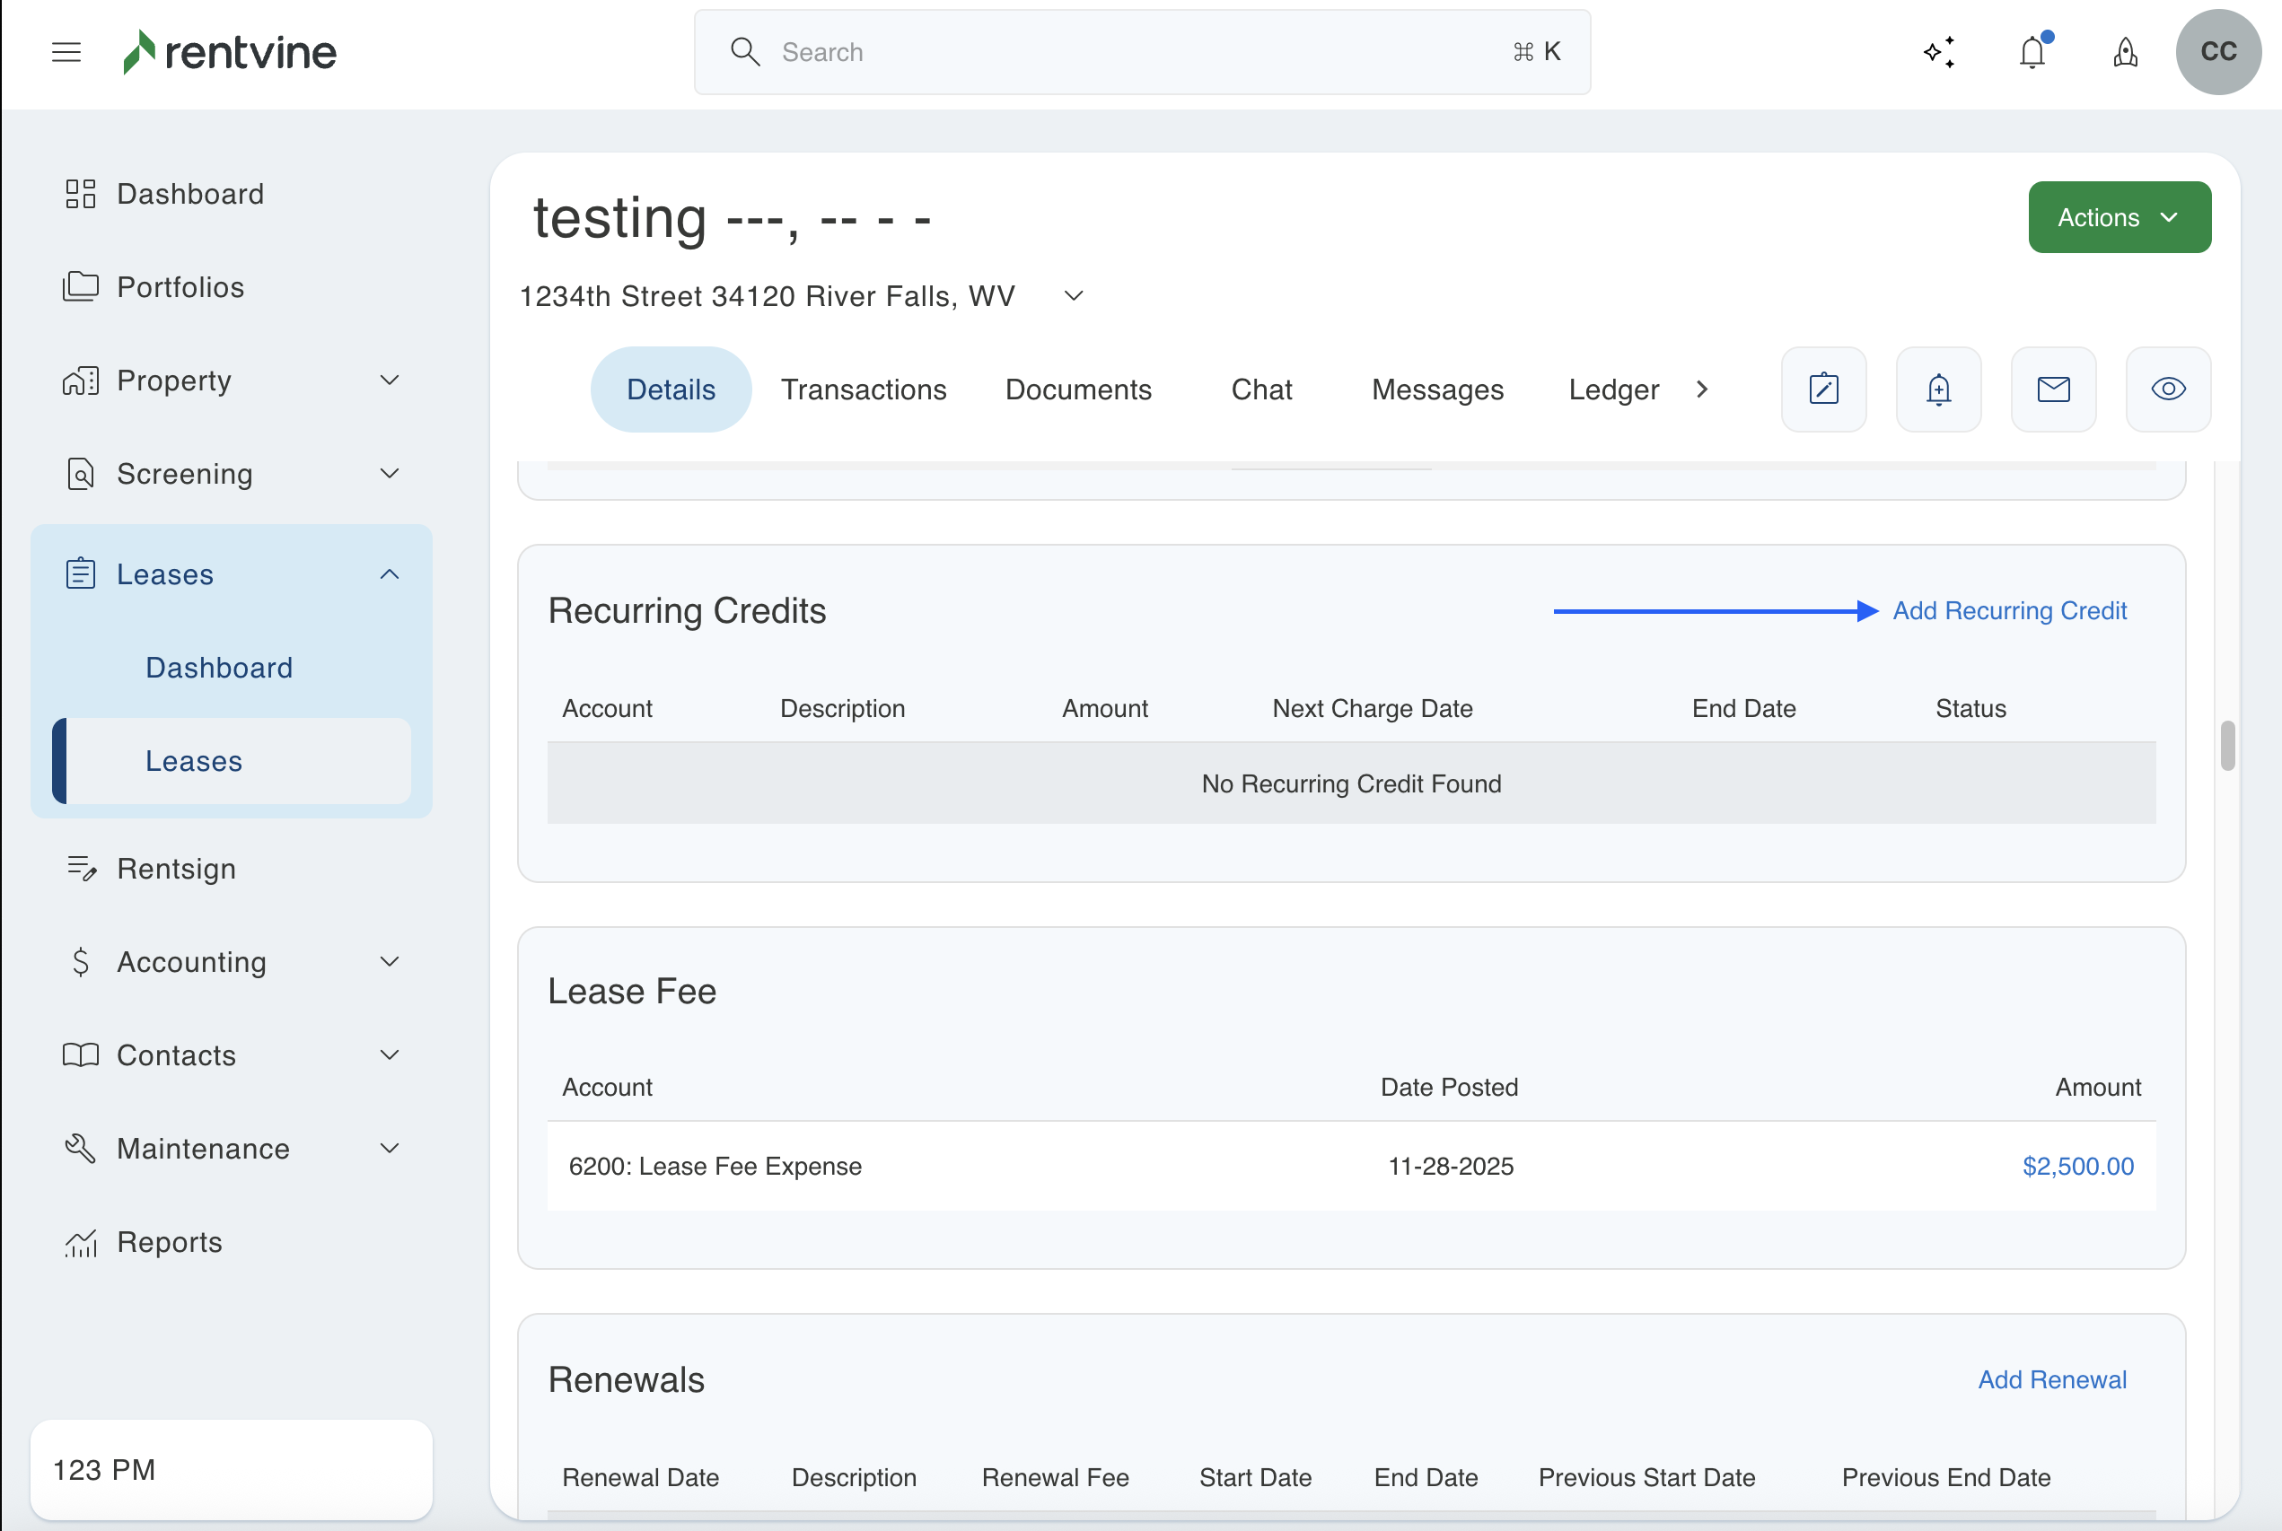Click the rocket icon in header
The width and height of the screenshot is (2282, 1531).
(2125, 52)
